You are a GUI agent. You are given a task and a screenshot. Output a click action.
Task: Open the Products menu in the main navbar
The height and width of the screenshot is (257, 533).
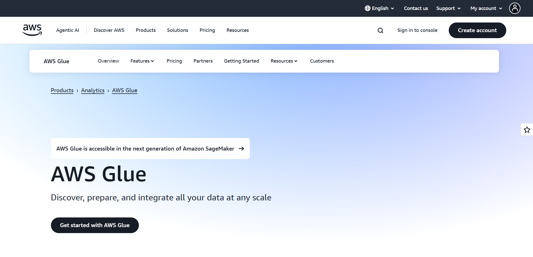[145, 30]
